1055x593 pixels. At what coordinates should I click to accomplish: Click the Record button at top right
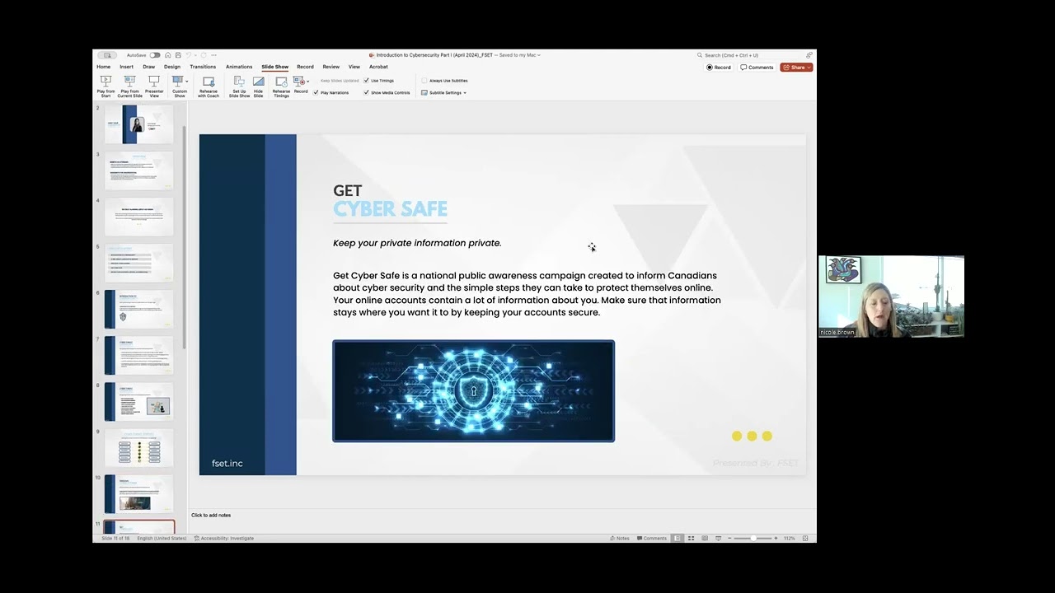719,67
